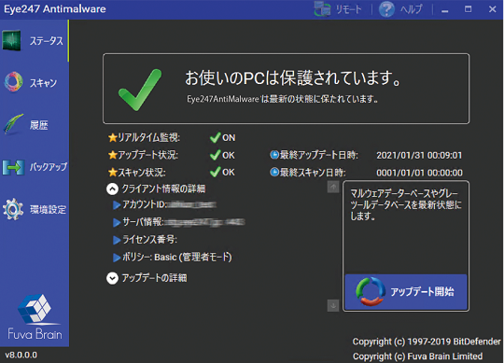Image resolution: width=504 pixels, height=363 pixels.
Task: Click the clock icon before 最終スキャン日時
Action: tap(274, 173)
